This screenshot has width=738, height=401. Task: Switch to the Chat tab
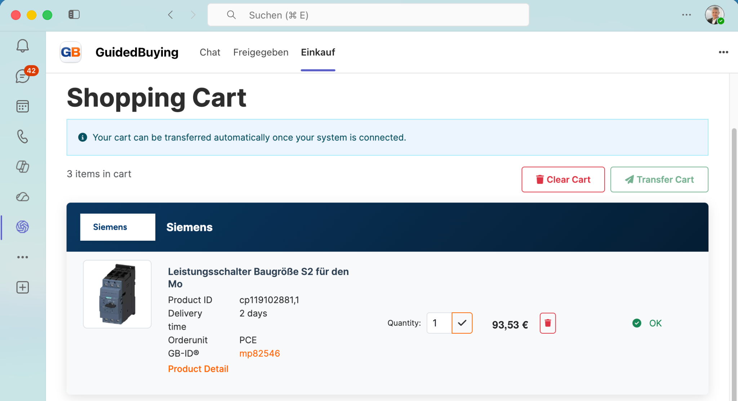(210, 52)
